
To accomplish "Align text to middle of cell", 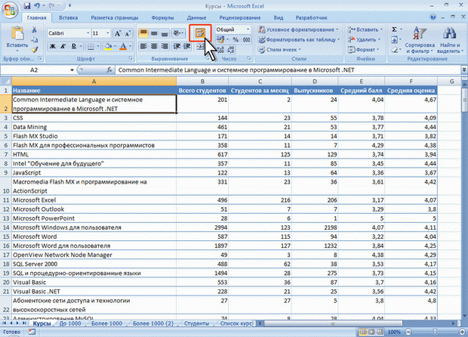I will (154, 33).
